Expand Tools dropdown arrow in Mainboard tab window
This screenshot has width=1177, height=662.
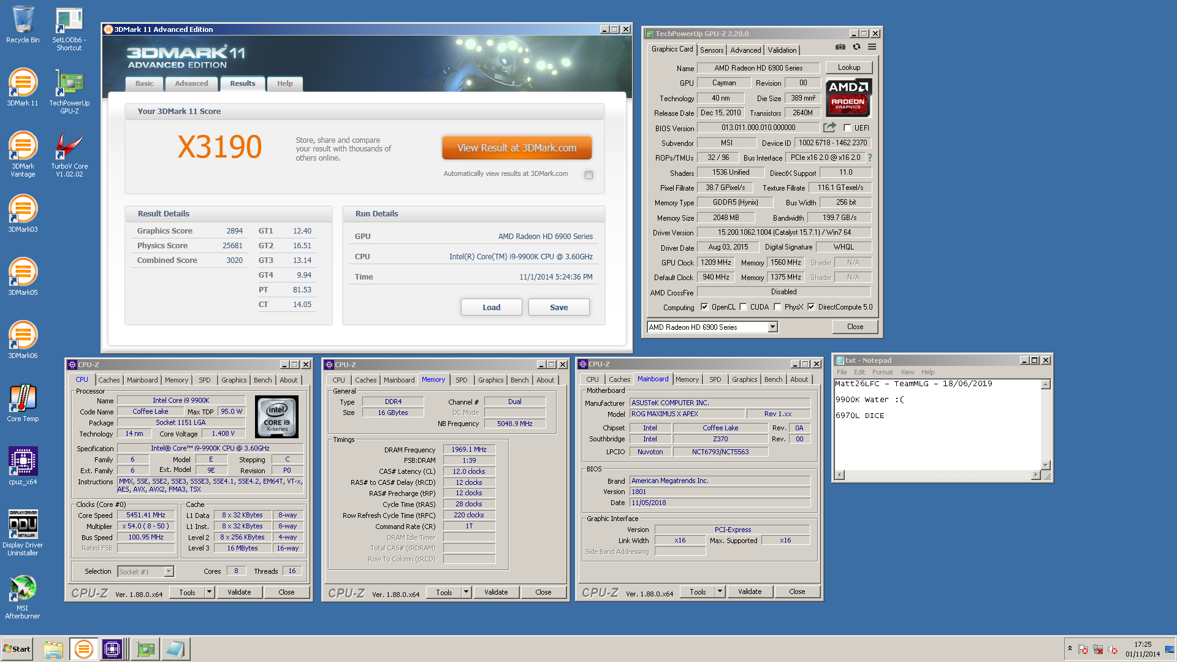coord(720,592)
